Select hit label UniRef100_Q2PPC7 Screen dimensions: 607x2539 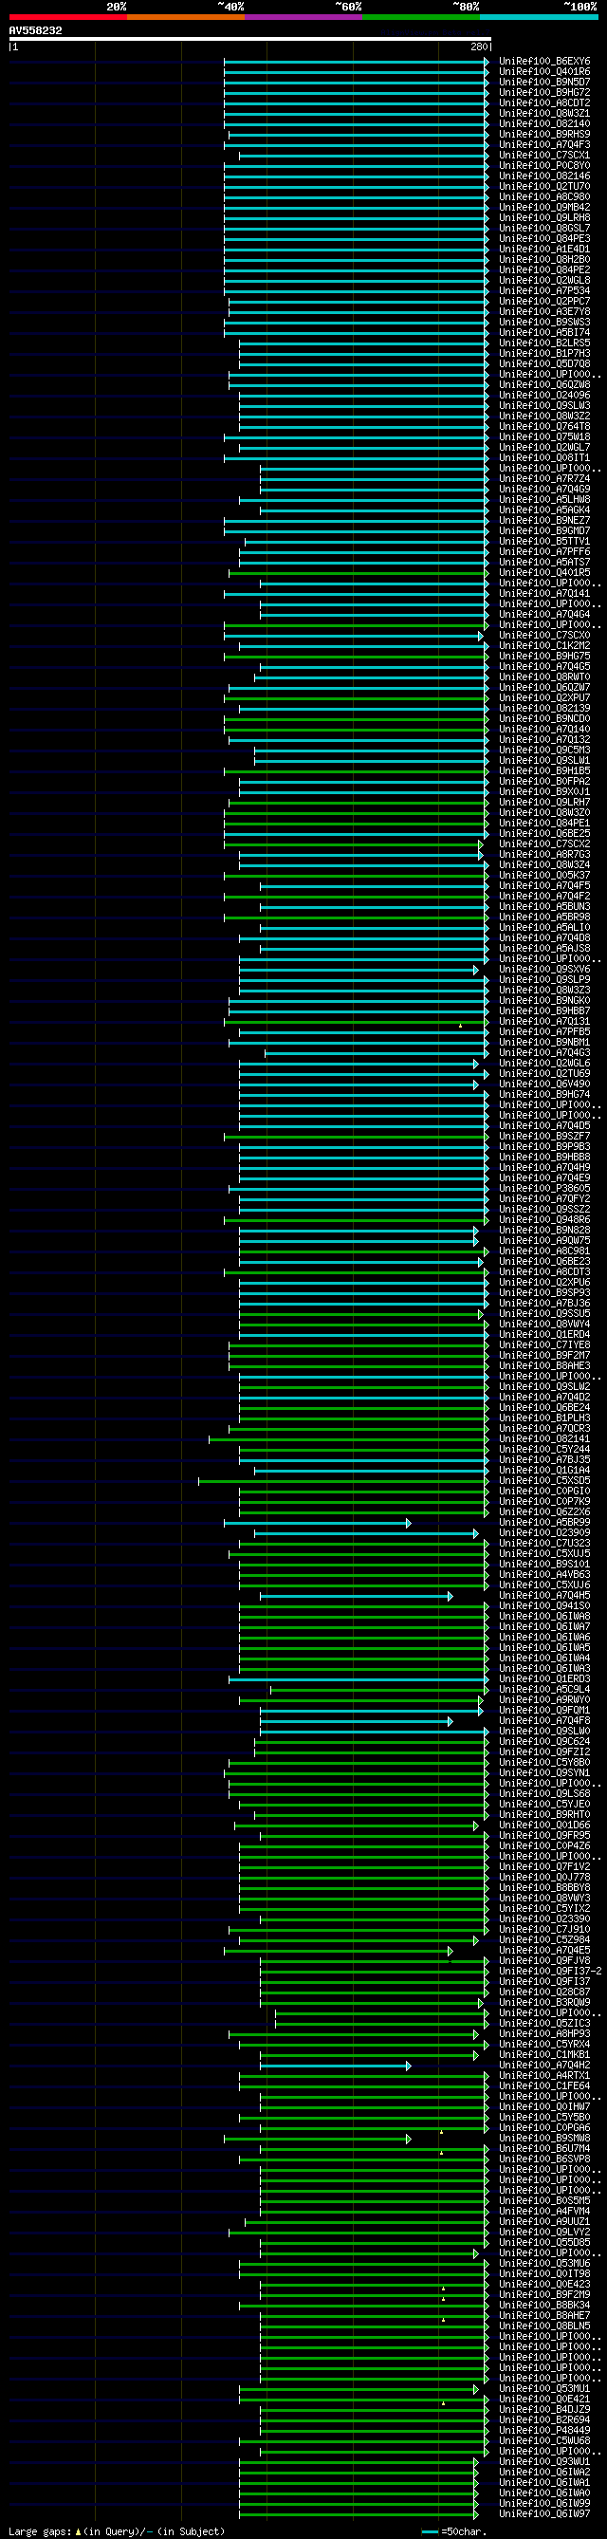[545, 302]
